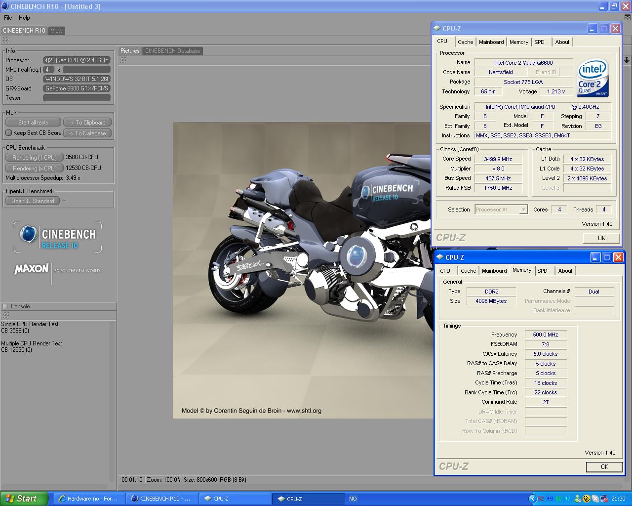The width and height of the screenshot is (632, 506).
Task: Click the Core Speed 3499.9 MHz value
Action: [498, 159]
